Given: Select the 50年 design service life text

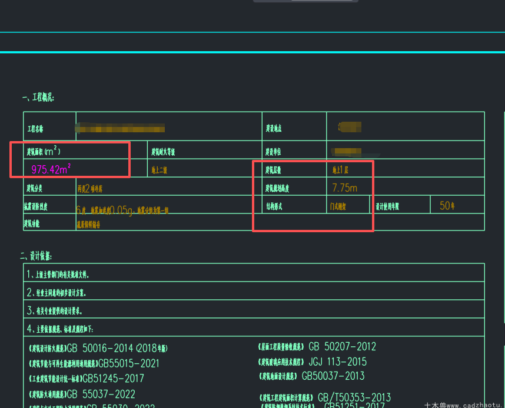Looking at the screenshot, I should pyautogui.click(x=447, y=206).
